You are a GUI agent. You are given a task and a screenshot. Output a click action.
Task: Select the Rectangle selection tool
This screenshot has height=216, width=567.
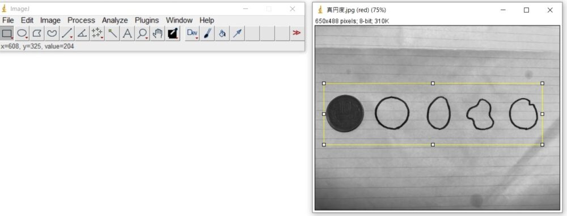[x=7, y=33]
